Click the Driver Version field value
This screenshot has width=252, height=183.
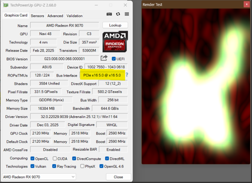pos(79,116)
